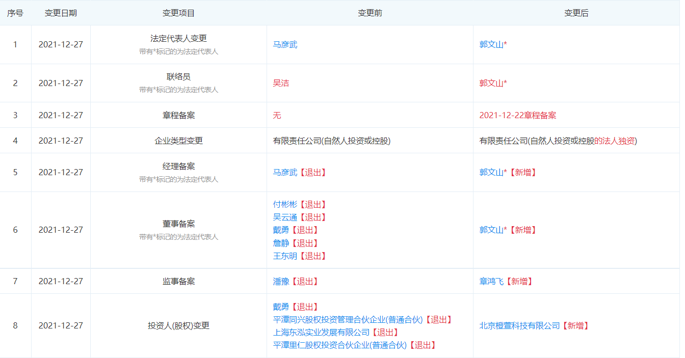
Task: Click 戴勇 in the 投资人(股权)变更 row
Action: [281, 307]
